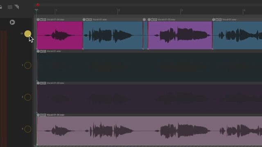Click the round icon on take lane Vocal-01.wav header
This screenshot has height=147, width=262.
tap(38, 51)
